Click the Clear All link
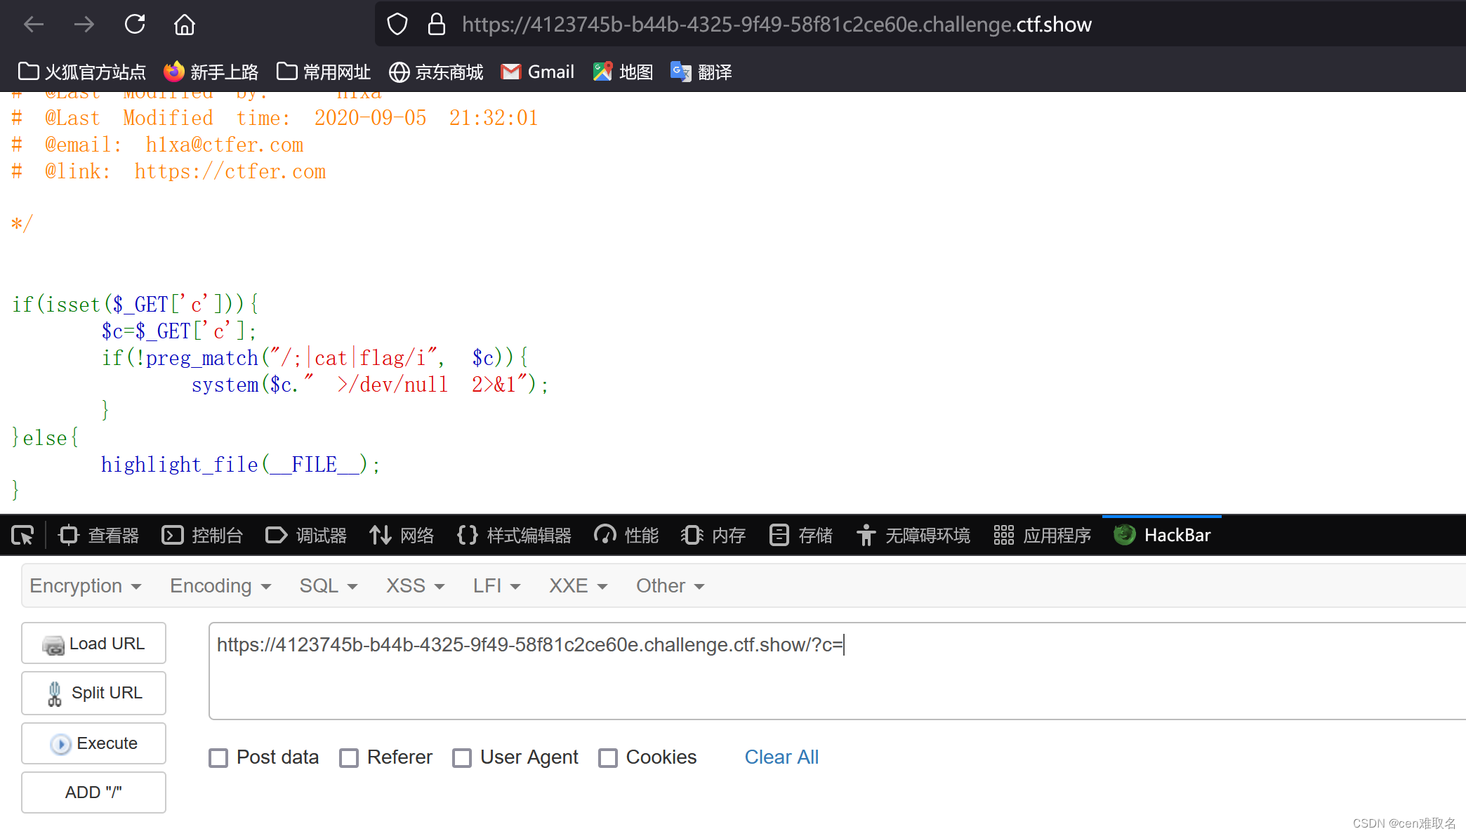Viewport: 1466px width, 836px height. click(x=781, y=757)
